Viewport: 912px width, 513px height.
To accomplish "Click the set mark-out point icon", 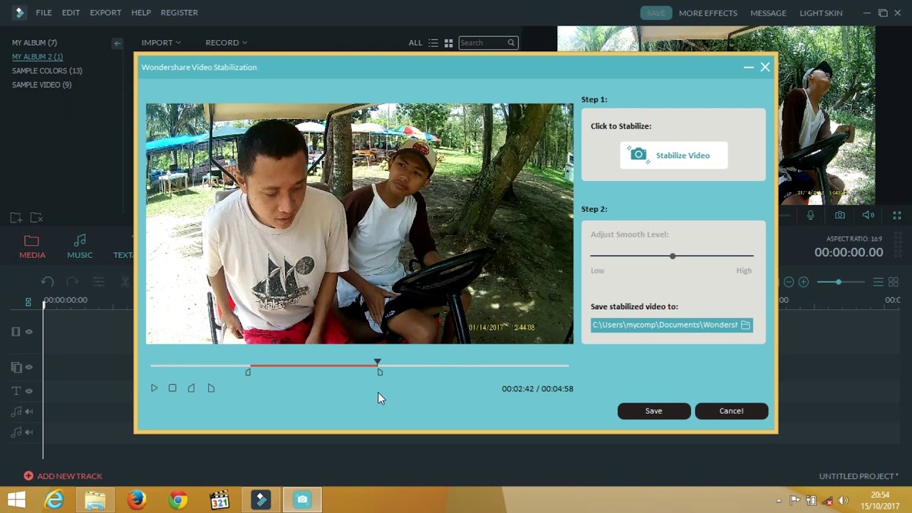I will pos(211,388).
